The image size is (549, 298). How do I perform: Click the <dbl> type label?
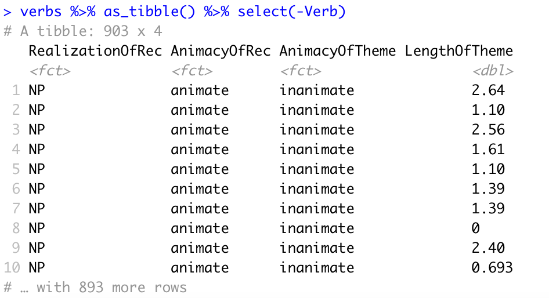pyautogui.click(x=493, y=71)
